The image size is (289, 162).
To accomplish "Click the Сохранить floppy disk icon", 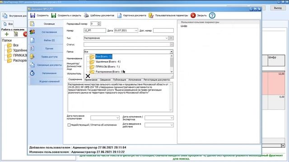I will tap(33, 15).
